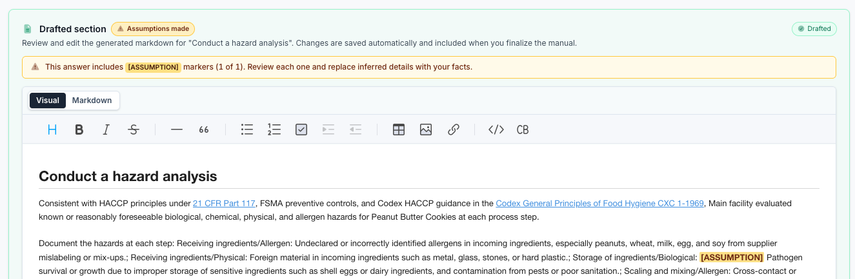Create a numbered list
The width and height of the screenshot is (855, 279).
click(274, 130)
